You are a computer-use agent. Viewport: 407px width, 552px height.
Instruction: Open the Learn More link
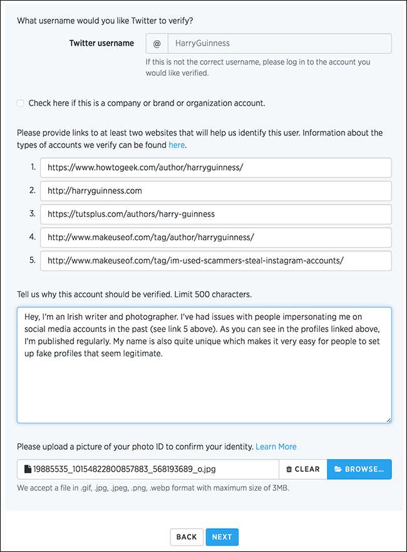(276, 447)
